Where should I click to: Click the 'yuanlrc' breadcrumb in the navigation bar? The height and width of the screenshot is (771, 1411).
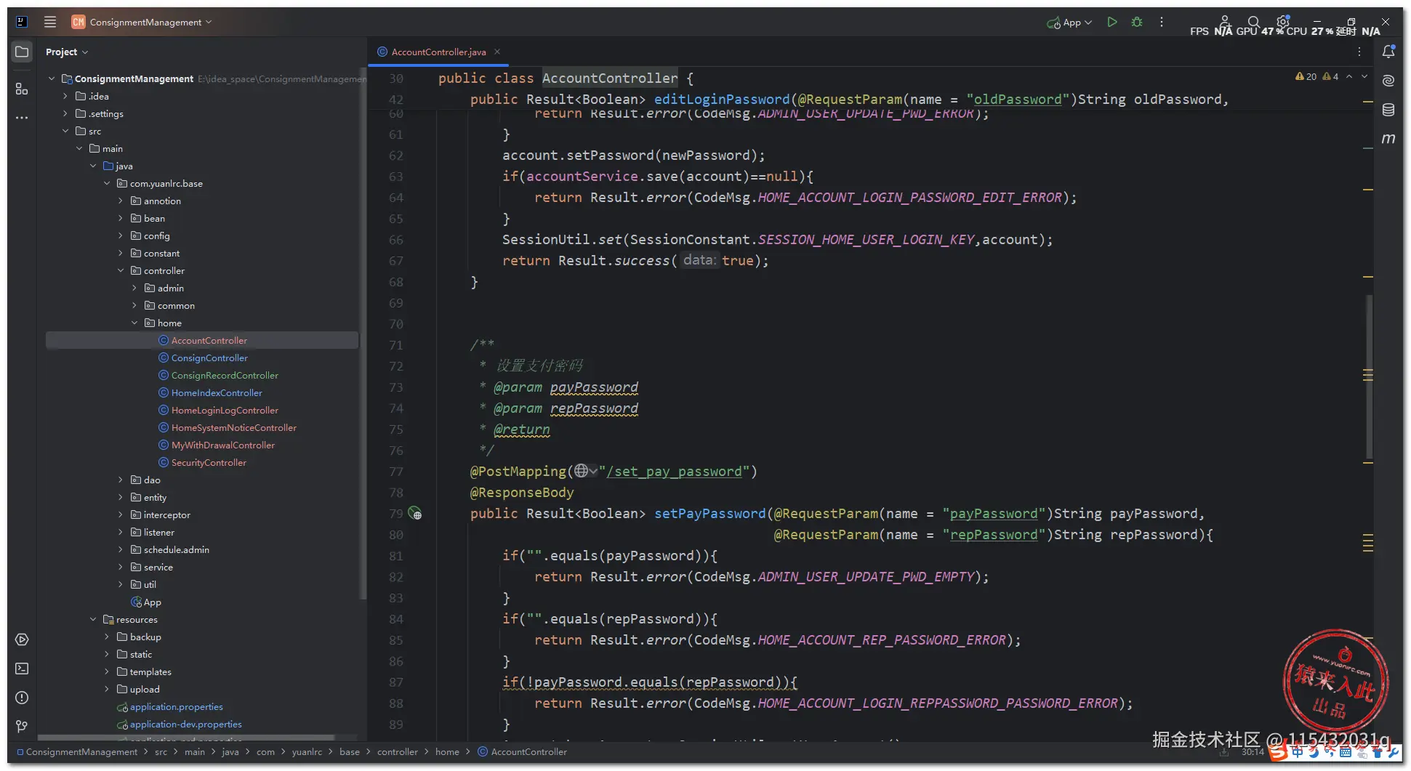pos(307,752)
